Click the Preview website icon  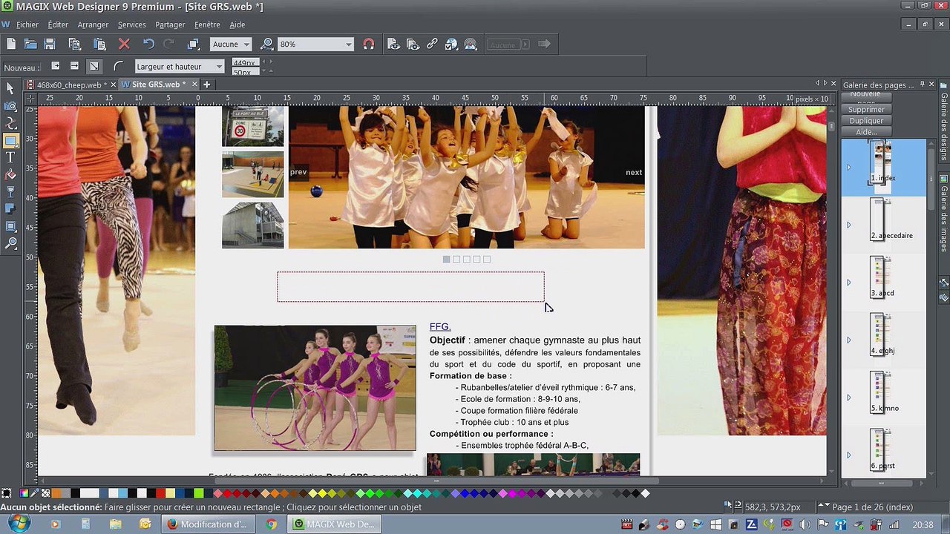pyautogui.click(x=413, y=44)
